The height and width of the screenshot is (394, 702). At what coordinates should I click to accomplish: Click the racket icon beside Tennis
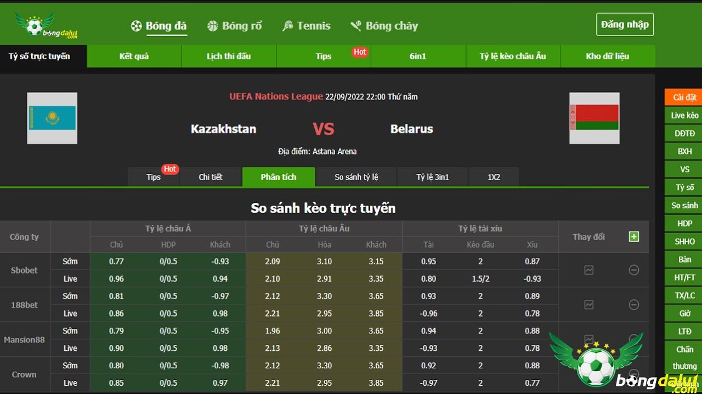(288, 26)
